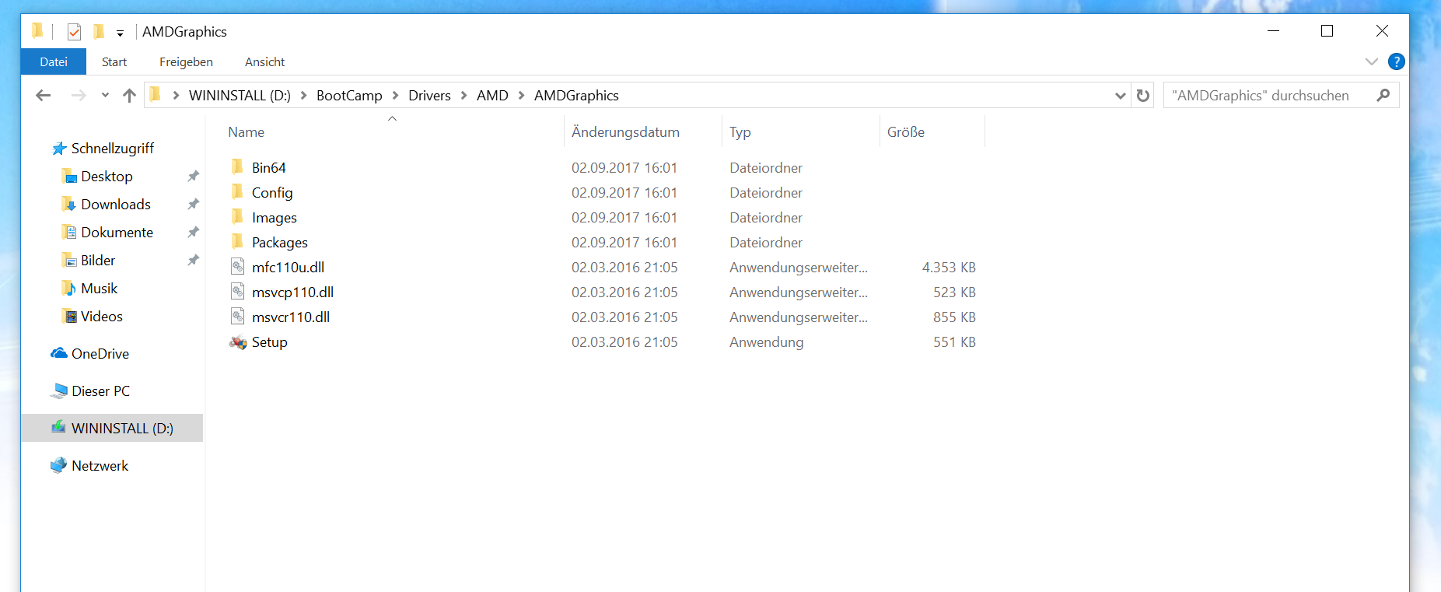Go back with the left arrow button

pos(44,95)
